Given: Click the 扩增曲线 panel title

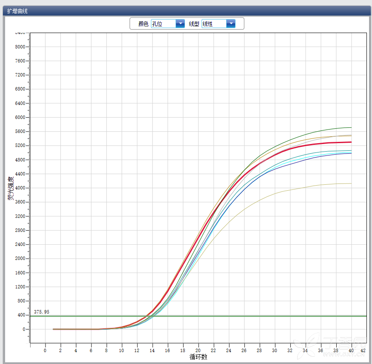Looking at the screenshot, I should pos(17,11).
